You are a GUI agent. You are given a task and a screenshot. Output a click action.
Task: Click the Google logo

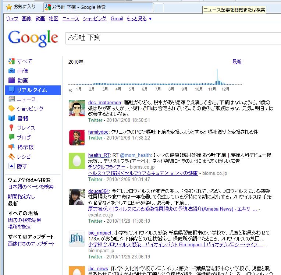point(33,38)
